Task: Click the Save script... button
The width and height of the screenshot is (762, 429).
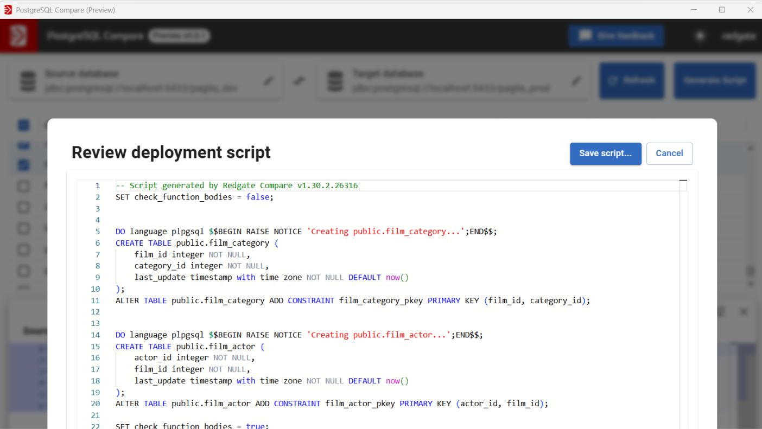Action: pyautogui.click(x=606, y=153)
